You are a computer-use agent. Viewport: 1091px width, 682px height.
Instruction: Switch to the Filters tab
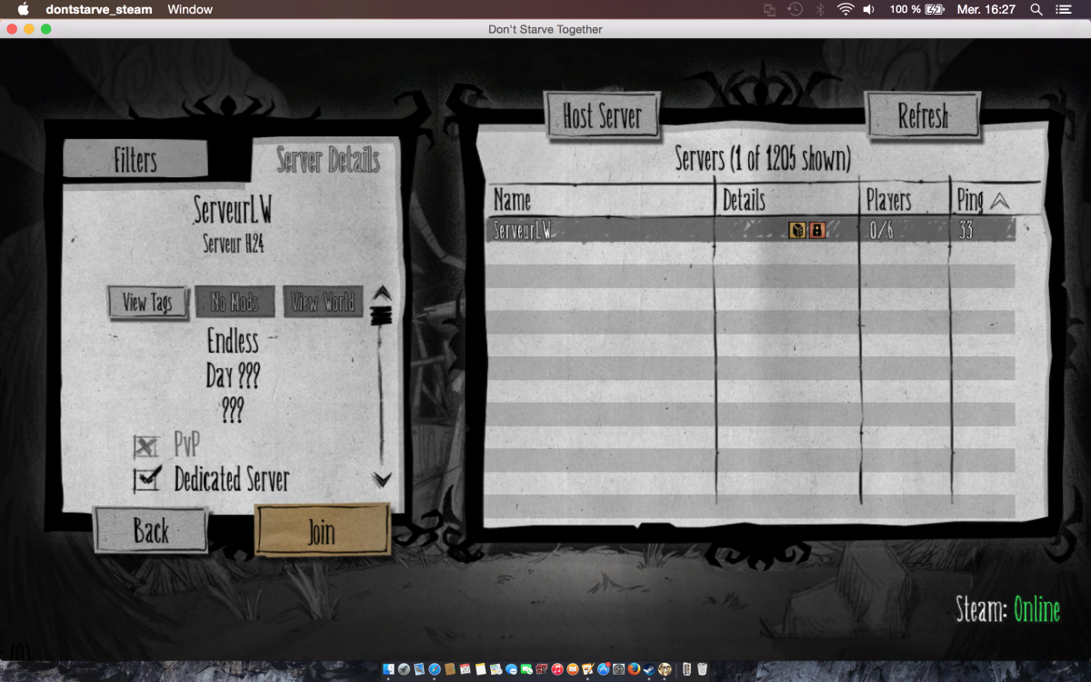(135, 160)
